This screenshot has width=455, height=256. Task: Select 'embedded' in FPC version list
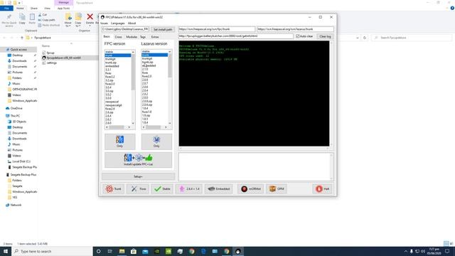pos(112,66)
